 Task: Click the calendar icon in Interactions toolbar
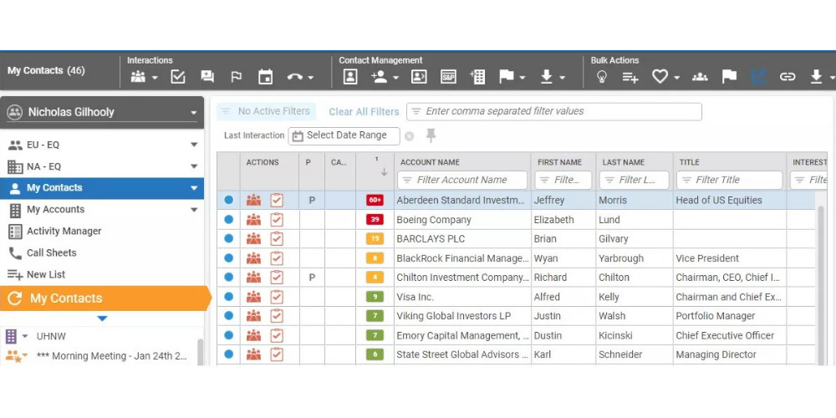(x=266, y=77)
